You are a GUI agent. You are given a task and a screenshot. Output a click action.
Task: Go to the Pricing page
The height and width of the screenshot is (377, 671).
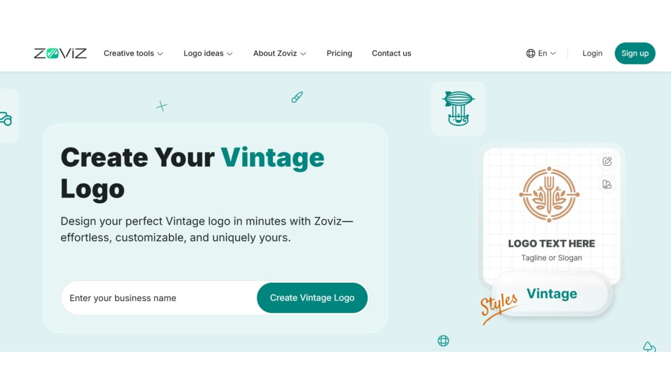tap(339, 53)
